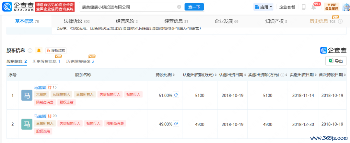This screenshot has height=143, width=350.
Task: Click 失信被执行人 tag for 马嘉腾
Action: (x=70, y=123)
